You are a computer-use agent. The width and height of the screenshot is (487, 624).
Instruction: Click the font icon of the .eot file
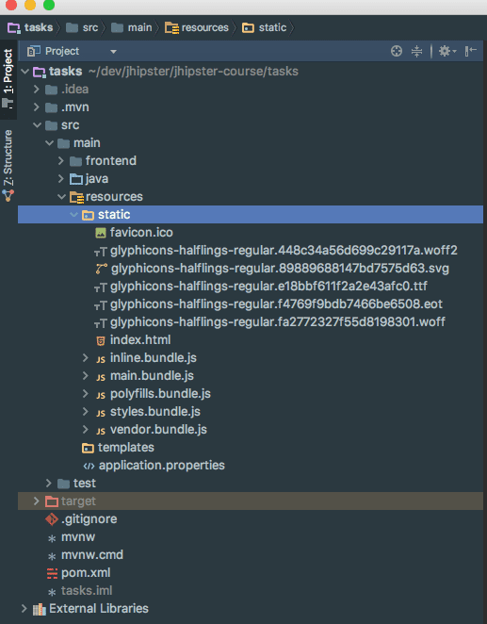tap(101, 304)
